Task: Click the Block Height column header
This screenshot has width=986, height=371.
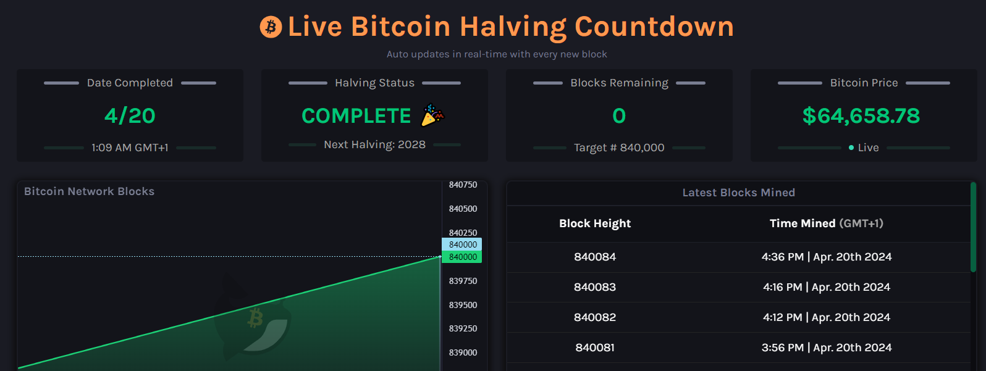Action: 595,223
